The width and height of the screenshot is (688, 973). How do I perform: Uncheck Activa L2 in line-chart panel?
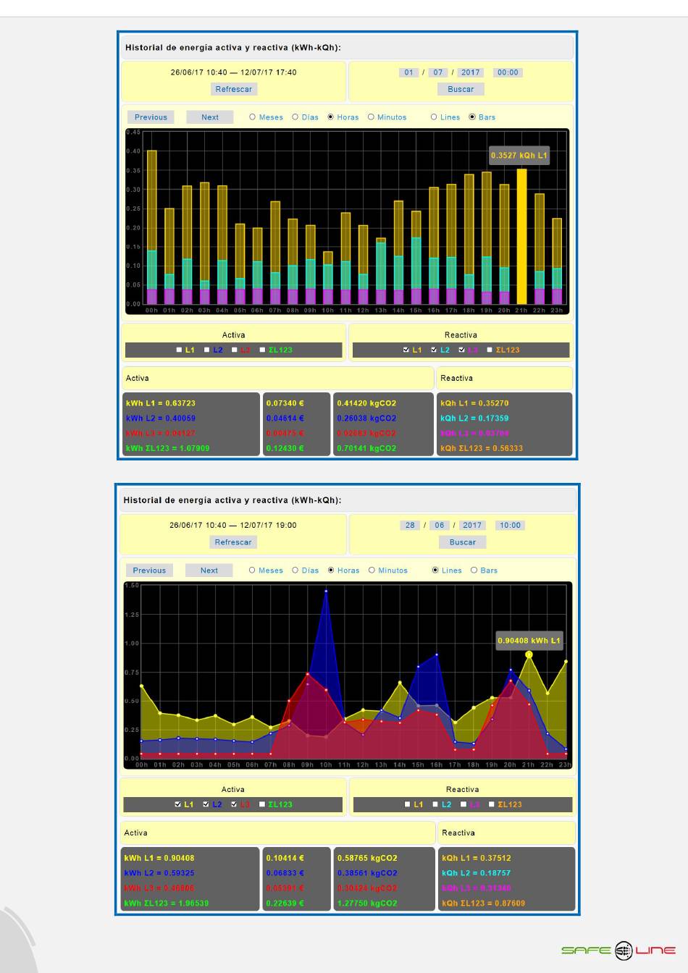click(x=206, y=804)
